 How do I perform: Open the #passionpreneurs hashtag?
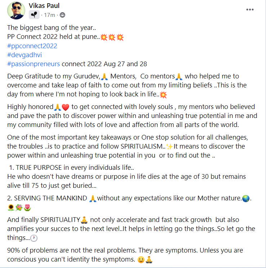33,64
